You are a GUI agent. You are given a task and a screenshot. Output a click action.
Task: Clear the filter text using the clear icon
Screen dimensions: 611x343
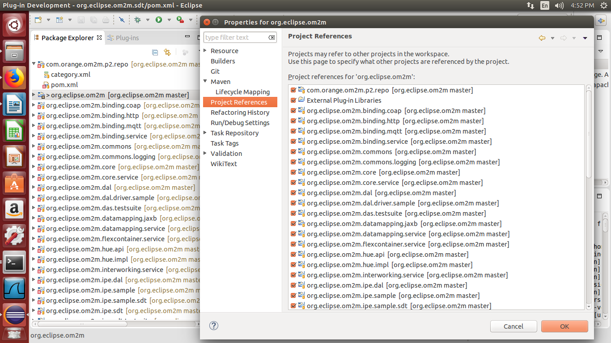click(x=272, y=38)
